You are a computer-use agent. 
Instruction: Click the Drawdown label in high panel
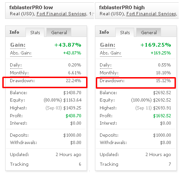[112, 81]
